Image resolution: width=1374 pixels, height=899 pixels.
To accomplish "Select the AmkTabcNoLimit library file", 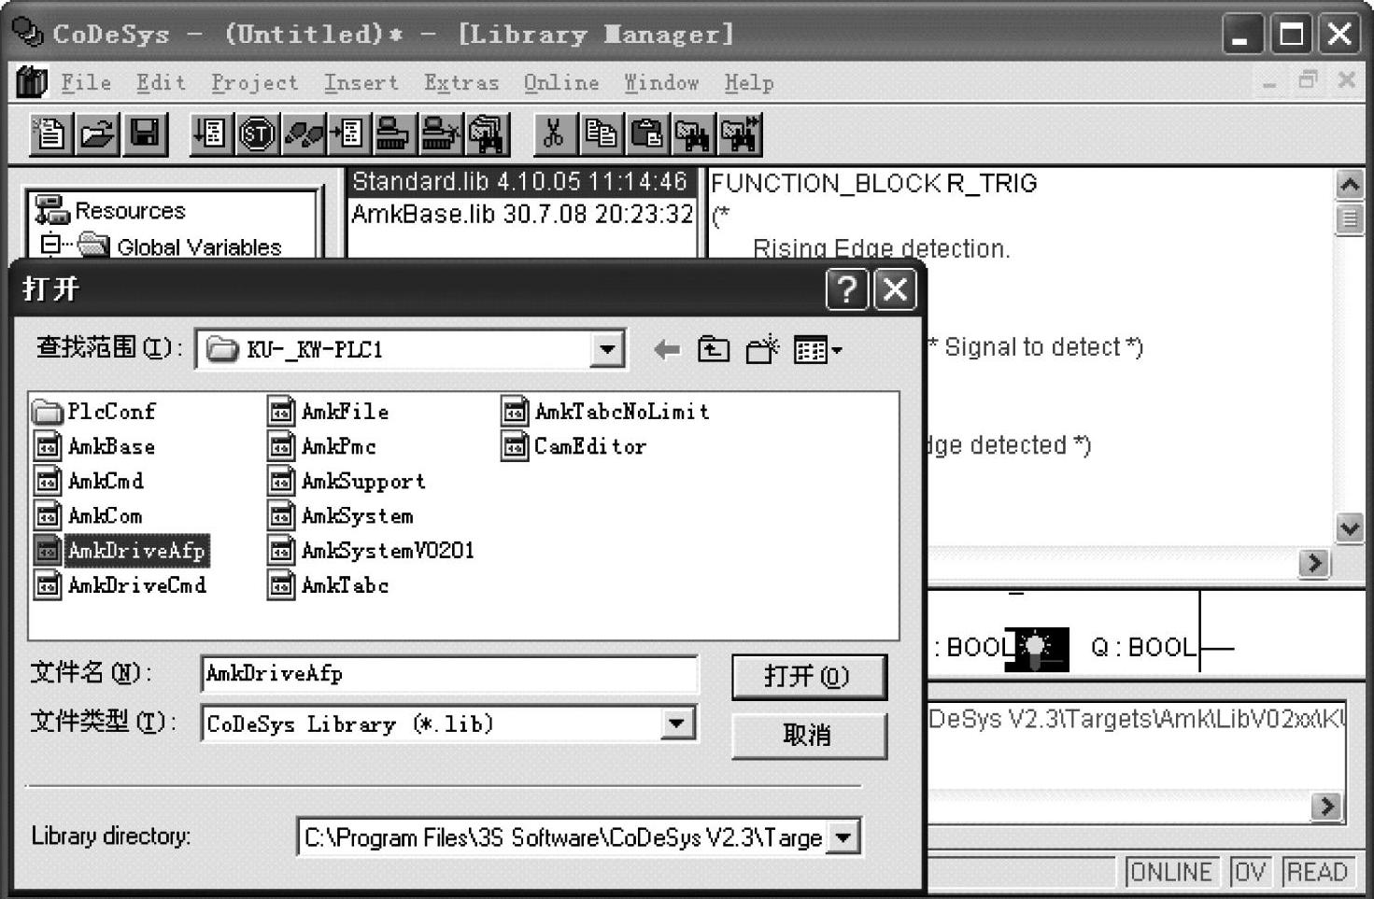I will (605, 411).
